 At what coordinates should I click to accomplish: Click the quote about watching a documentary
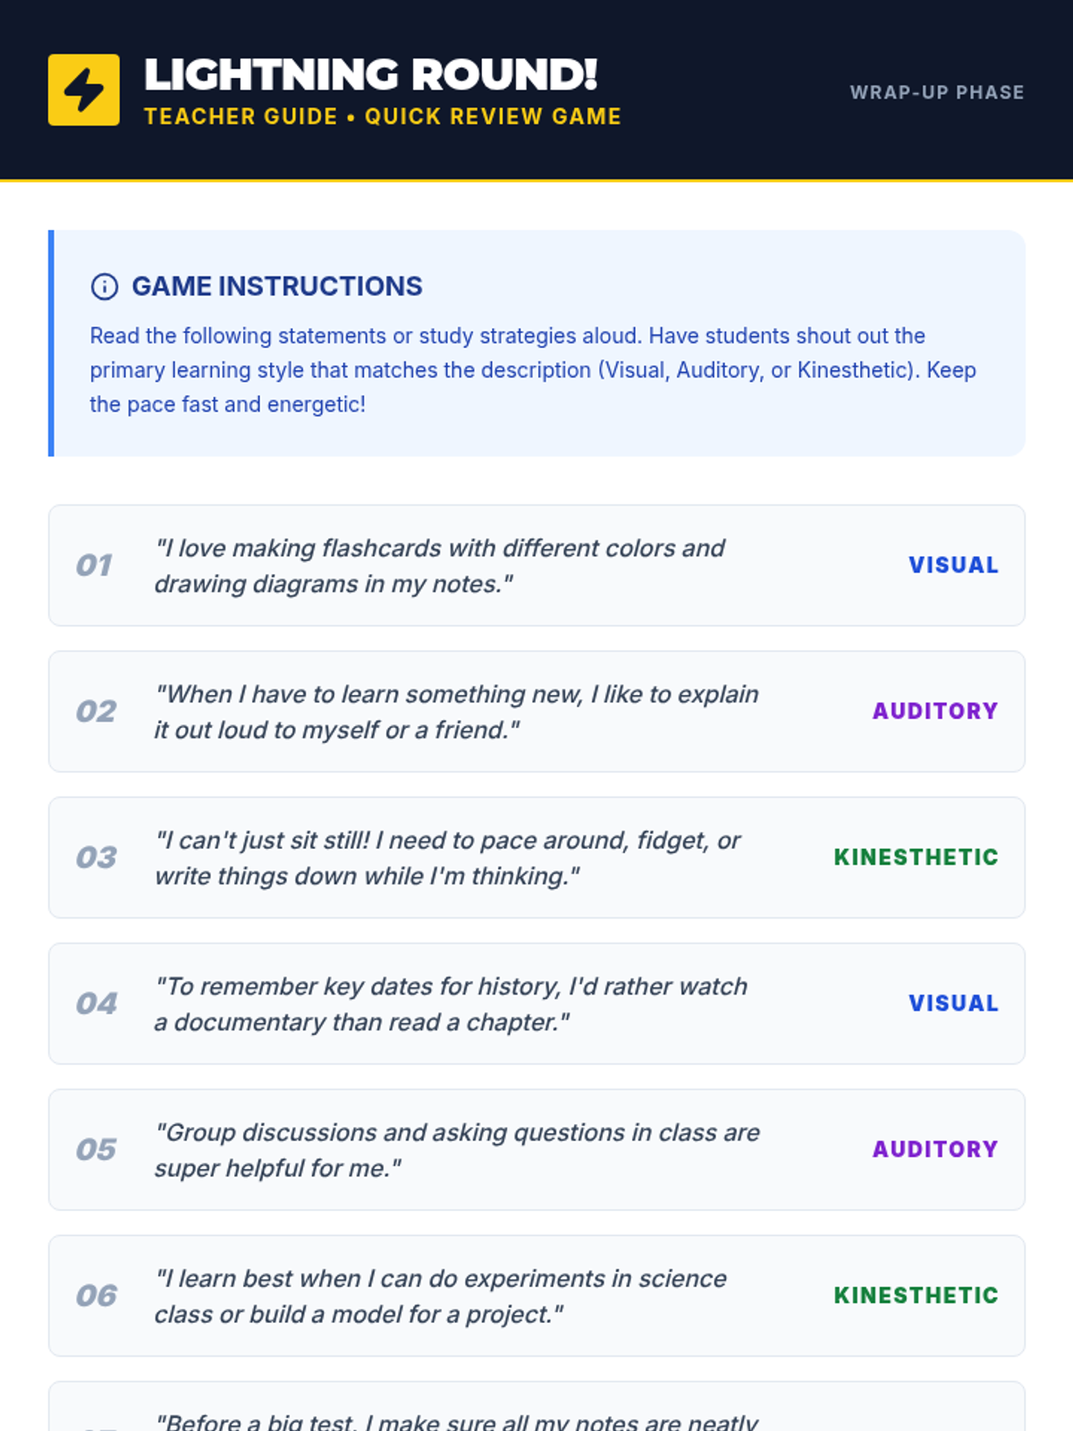point(451,1003)
